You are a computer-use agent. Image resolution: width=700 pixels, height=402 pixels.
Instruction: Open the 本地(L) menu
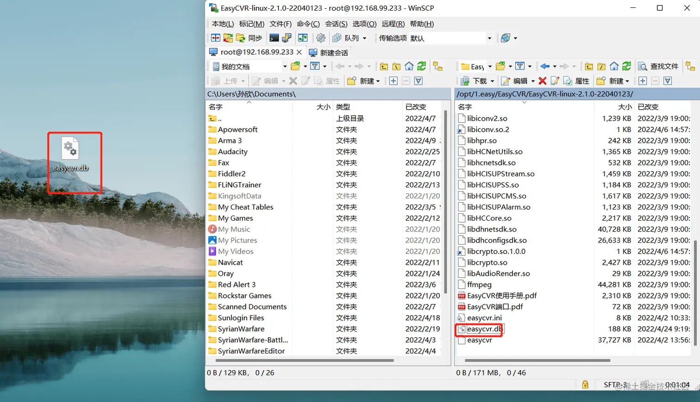(223, 24)
